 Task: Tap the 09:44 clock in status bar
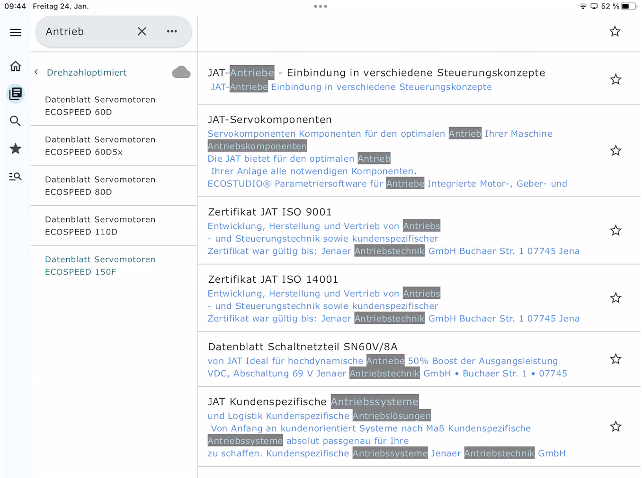pos(15,6)
